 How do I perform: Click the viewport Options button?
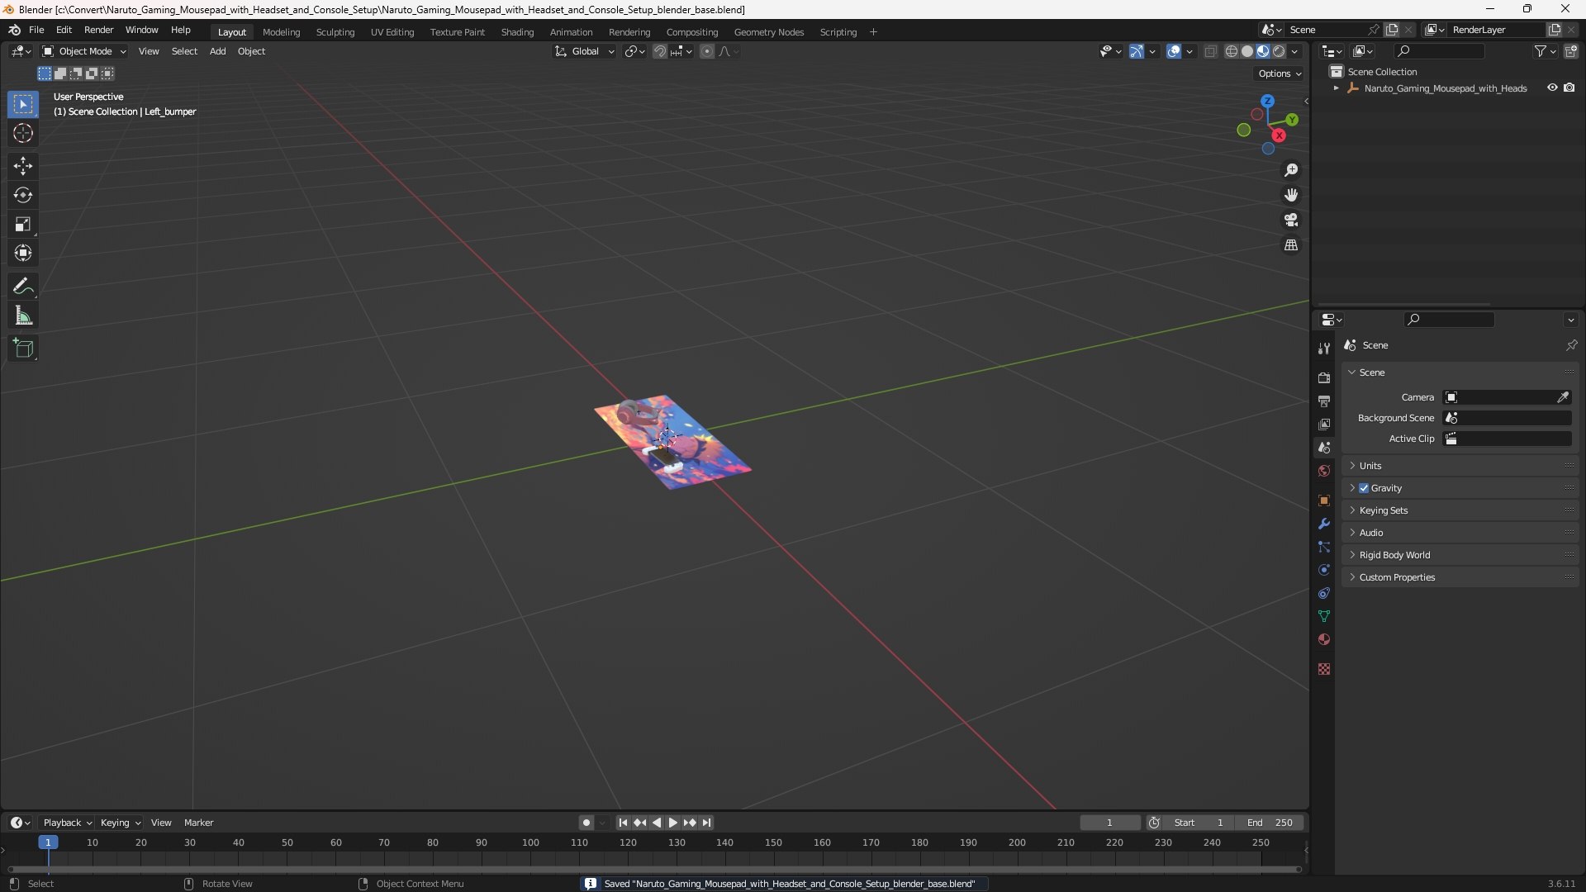(1280, 74)
